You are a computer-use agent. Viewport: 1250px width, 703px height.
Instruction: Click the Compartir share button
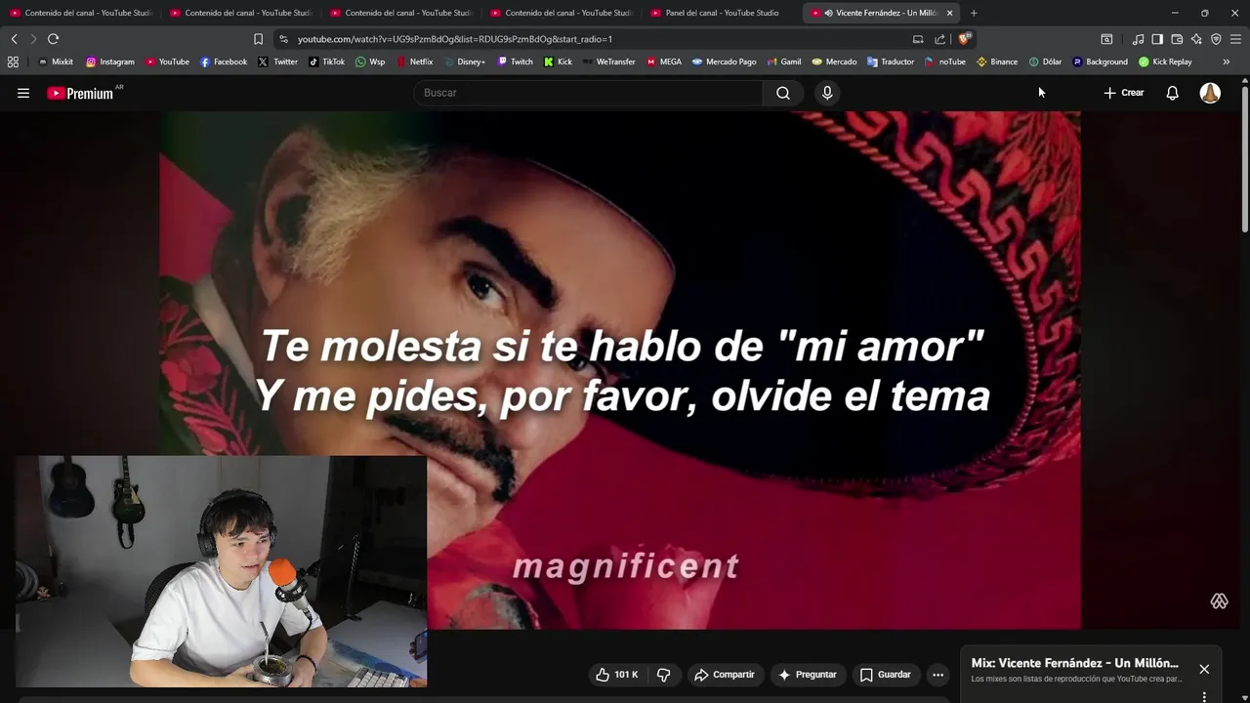725,675
